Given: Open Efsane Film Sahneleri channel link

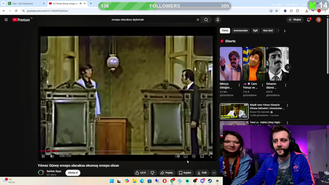Looking at the screenshot, I should pyautogui.click(x=260, y=112).
